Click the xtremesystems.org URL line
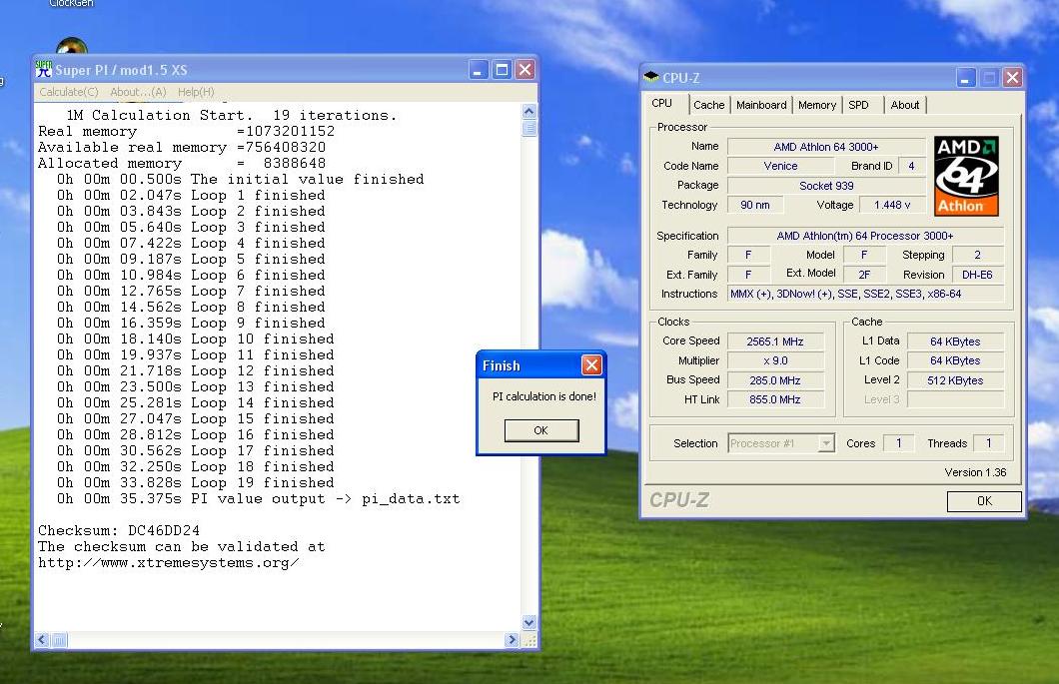This screenshot has width=1059, height=684. pos(169,562)
